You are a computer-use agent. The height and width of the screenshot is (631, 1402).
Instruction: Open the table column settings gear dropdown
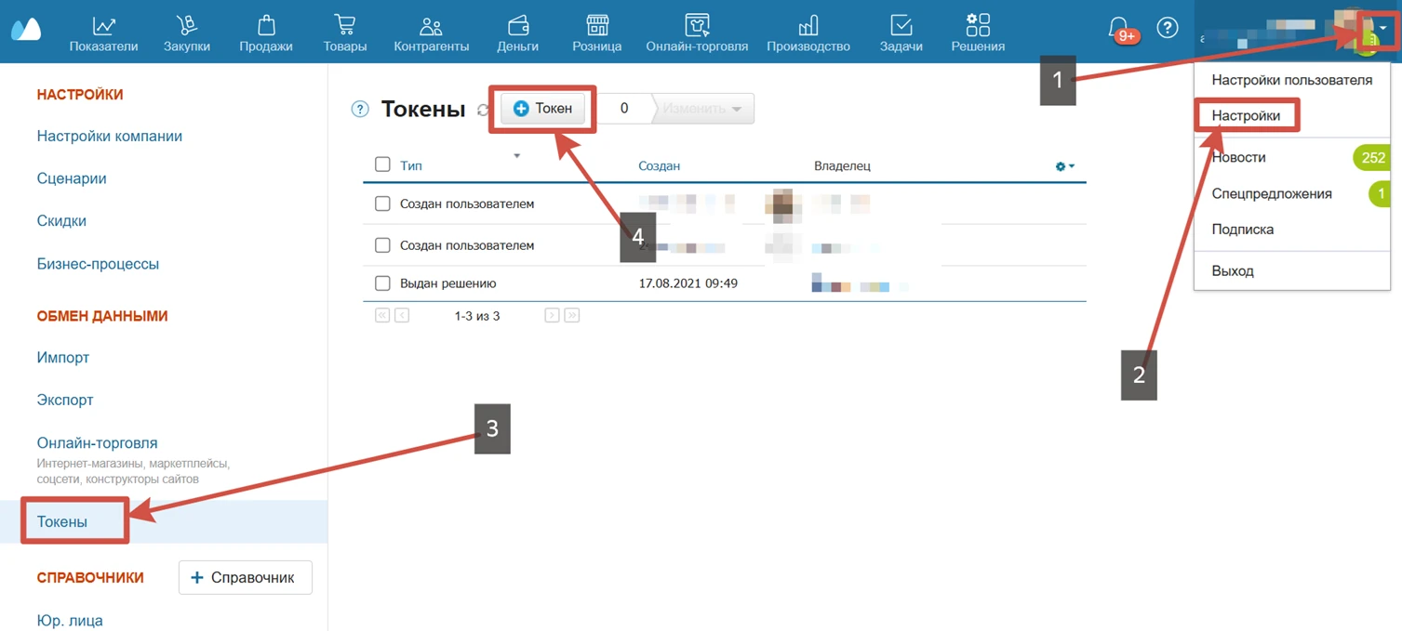click(1064, 166)
